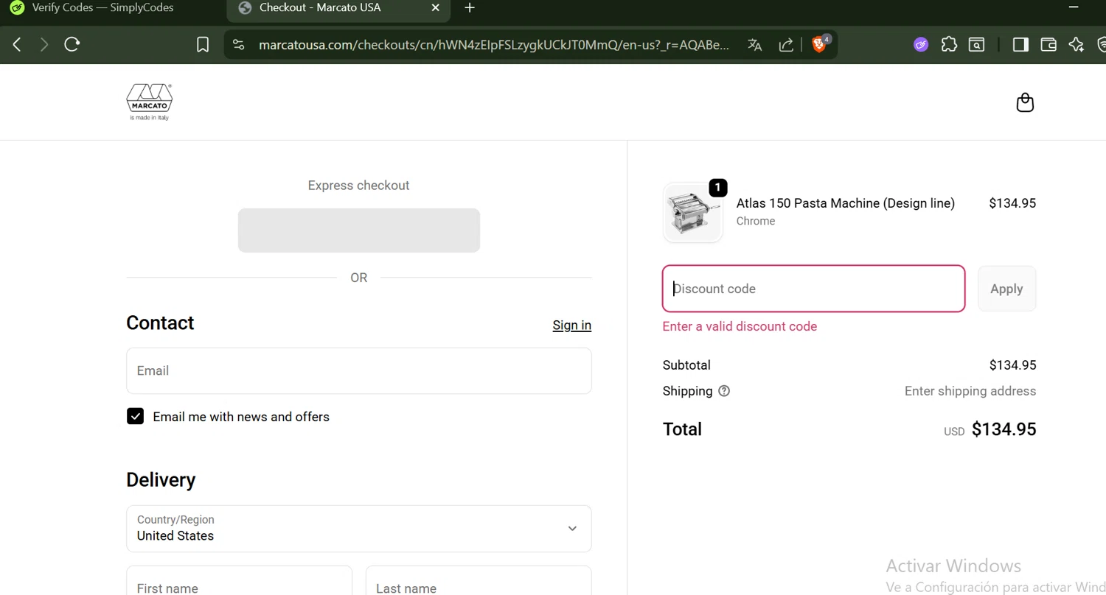Open the translate page icon
Viewport: 1106px width, 595px height.
(x=754, y=45)
